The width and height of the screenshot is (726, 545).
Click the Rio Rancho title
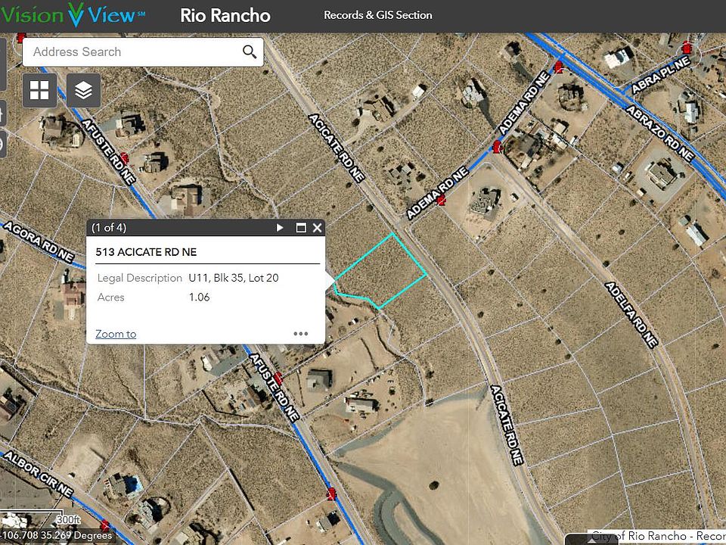tap(225, 15)
